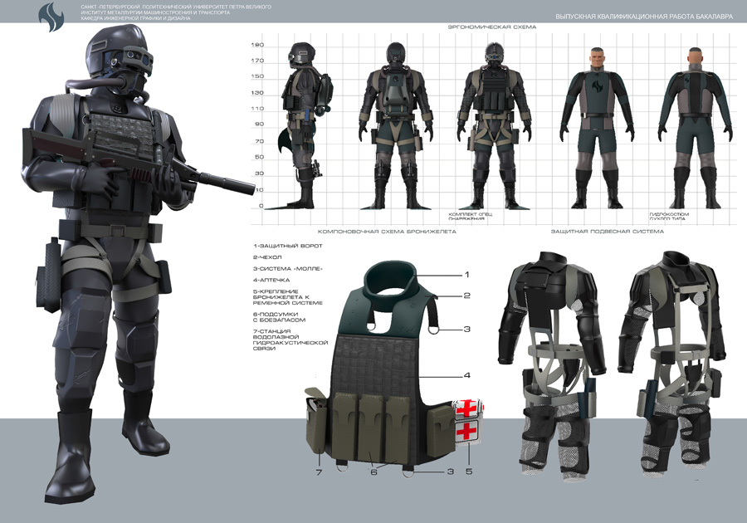The width and height of the screenshot is (747, 523).
Task: Select legend entry '5-КРЕПЛЕНИЕ БРОНЕЖИЛЕТА К РЕМЕННОЙ СИСТЕМЕ'
Action: [288, 297]
